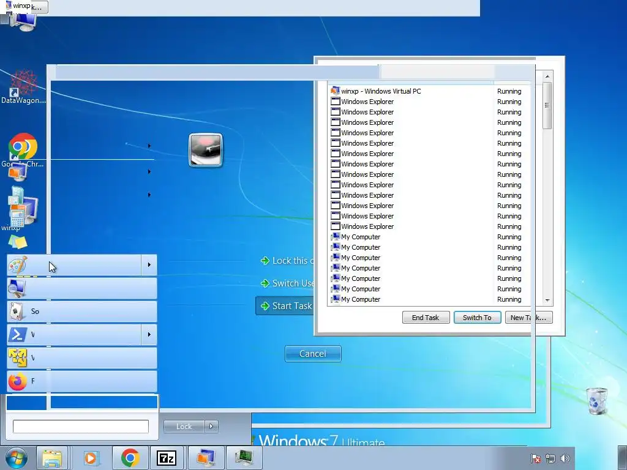The image size is (627, 470).
Task: Launch Windows Media Player from the taskbar
Action: 92,458
